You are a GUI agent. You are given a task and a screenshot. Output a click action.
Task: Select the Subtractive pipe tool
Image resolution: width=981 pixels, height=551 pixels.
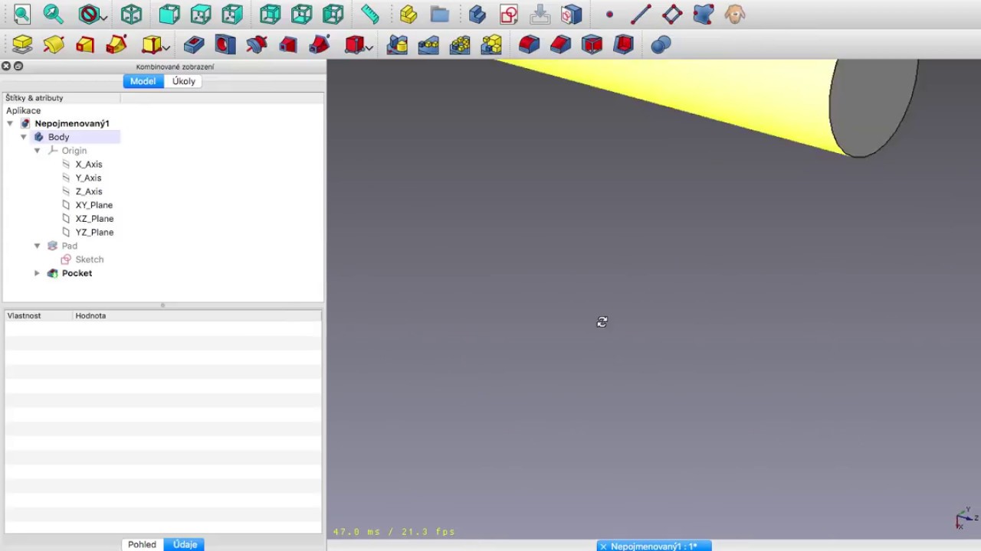tap(320, 44)
